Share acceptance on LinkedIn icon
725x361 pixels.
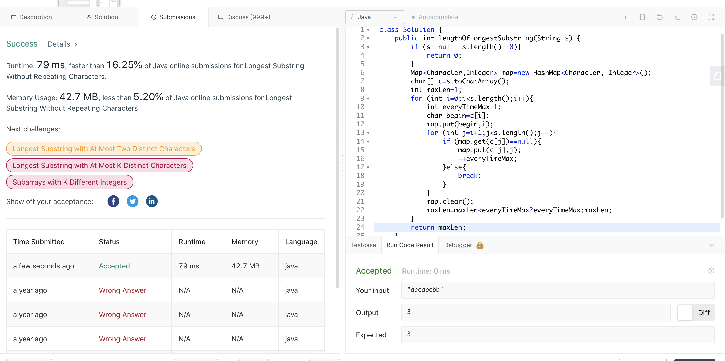(152, 201)
